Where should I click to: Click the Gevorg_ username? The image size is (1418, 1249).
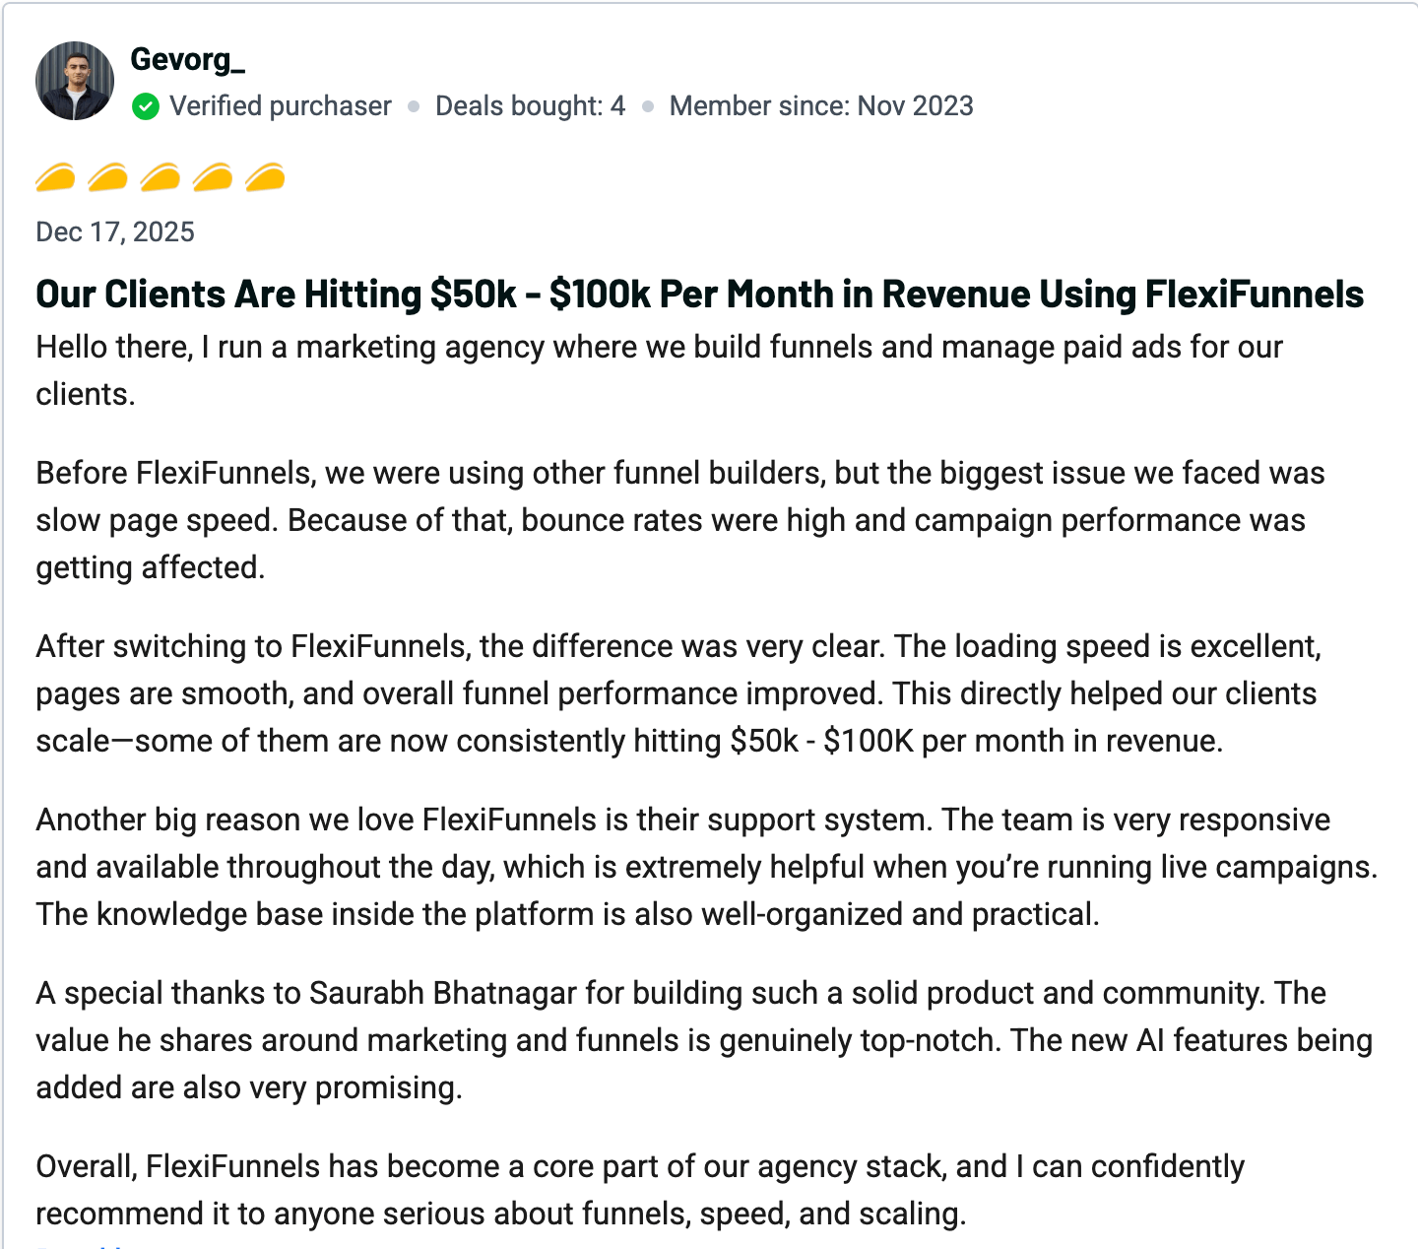tap(187, 60)
